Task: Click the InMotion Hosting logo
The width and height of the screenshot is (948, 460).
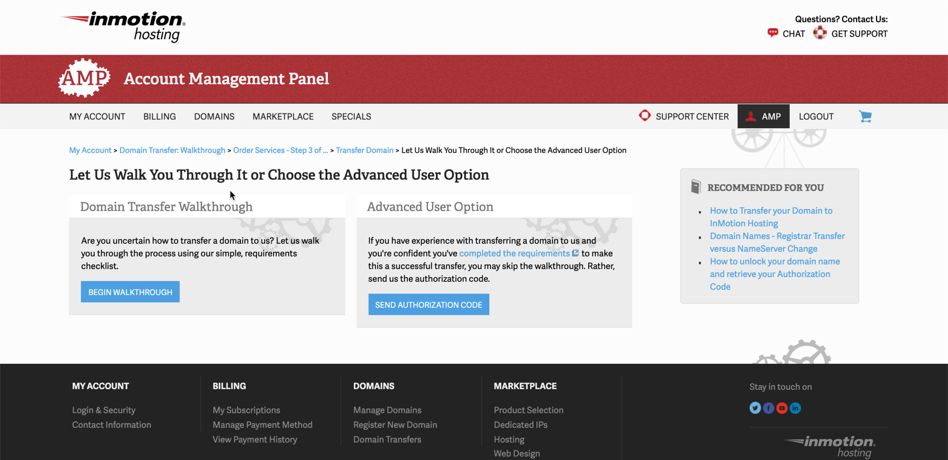Action: pyautogui.click(x=124, y=27)
